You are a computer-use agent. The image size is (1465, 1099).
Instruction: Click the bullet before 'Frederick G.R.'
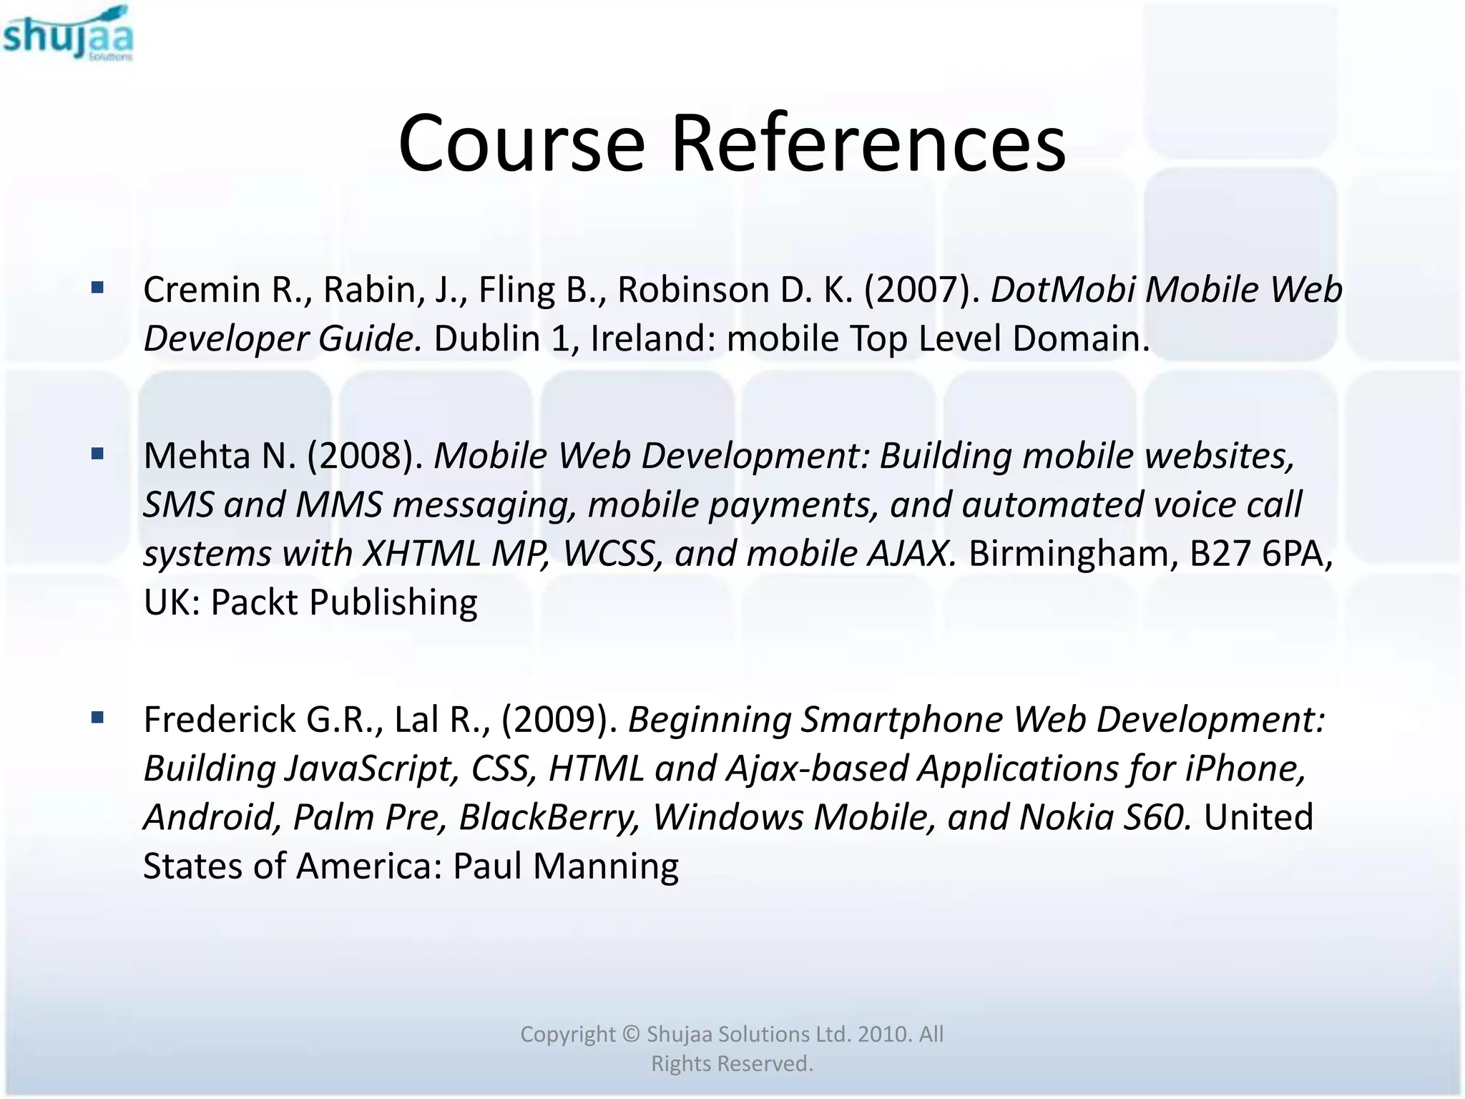[98, 718]
